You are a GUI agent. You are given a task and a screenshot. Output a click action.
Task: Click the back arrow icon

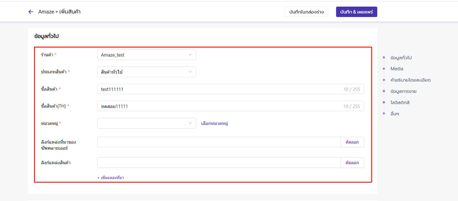pos(31,12)
